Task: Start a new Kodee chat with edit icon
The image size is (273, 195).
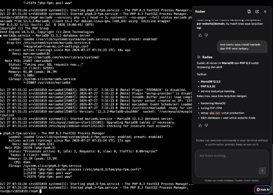Action: [257, 11]
